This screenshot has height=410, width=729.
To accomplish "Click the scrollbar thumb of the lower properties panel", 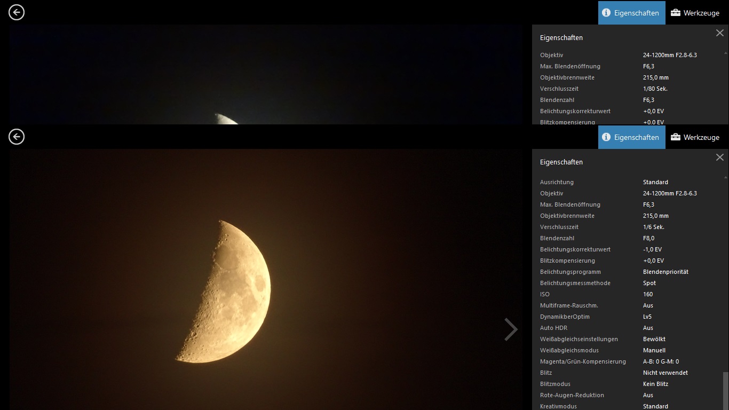I will 725,391.
